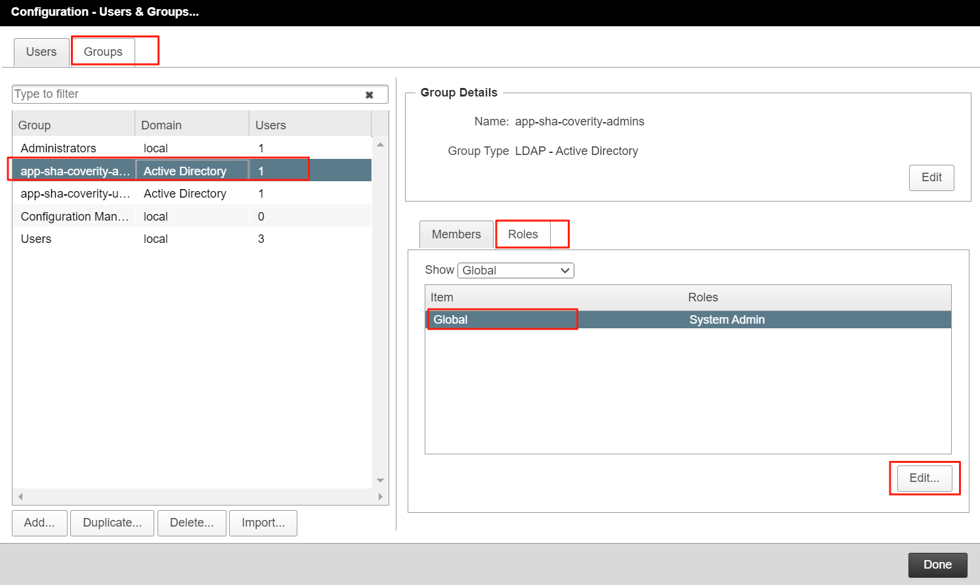Click the Duplicate... button
This screenshot has width=980, height=585.
point(112,523)
